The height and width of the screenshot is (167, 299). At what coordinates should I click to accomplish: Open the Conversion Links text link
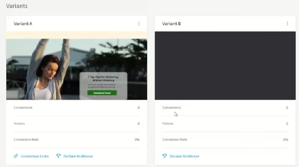[x=34, y=156]
